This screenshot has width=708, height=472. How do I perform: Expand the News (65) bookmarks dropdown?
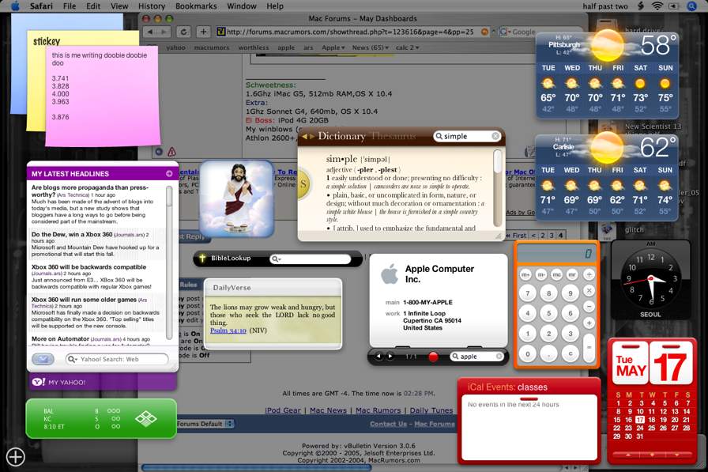pyautogui.click(x=371, y=47)
